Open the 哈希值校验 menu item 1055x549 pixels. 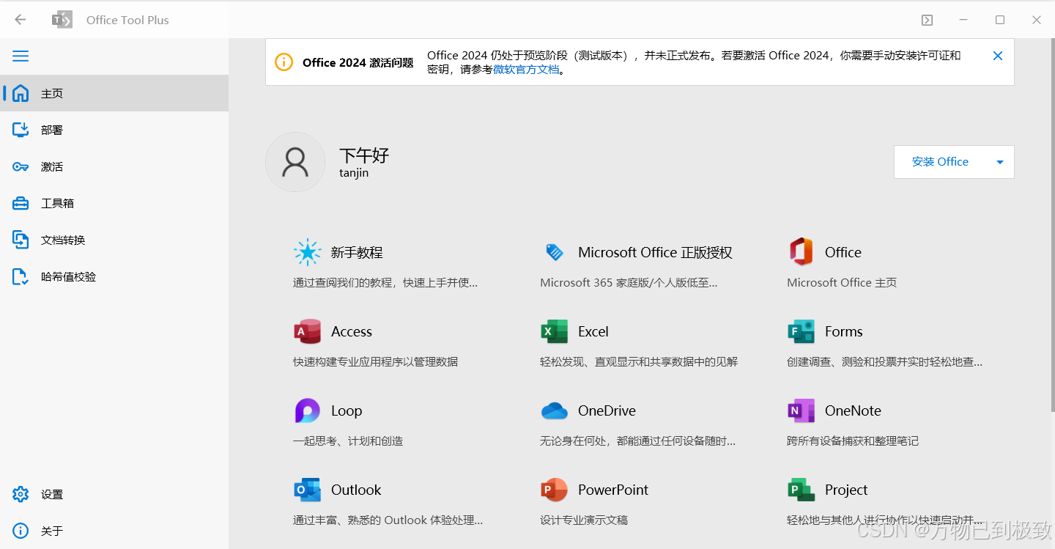114,276
